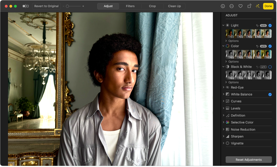
Task: Click the Reset Adjustments button
Action: pos(248,160)
